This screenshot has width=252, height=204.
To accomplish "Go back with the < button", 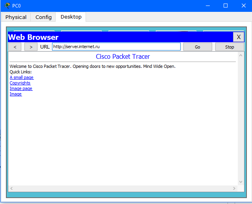I will click(x=15, y=47).
